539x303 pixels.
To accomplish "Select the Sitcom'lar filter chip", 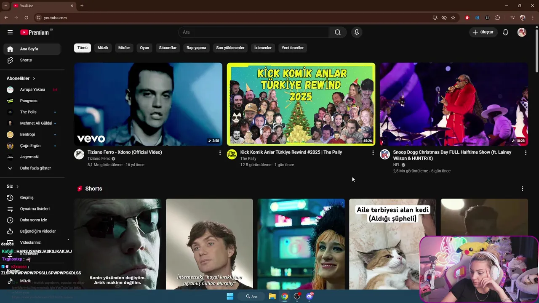I will point(168,48).
